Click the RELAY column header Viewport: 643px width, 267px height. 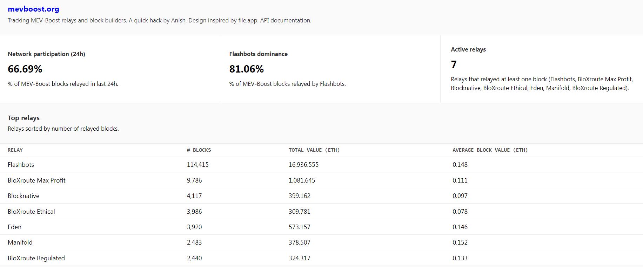(x=15, y=150)
